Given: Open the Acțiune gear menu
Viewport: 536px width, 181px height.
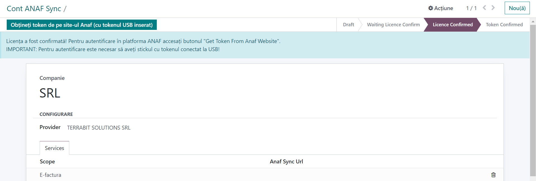Looking at the screenshot, I should [441, 8].
